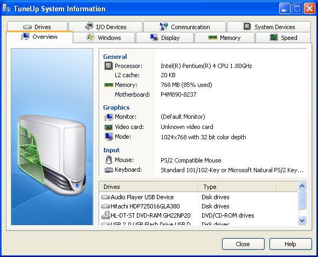Select the Overview tab
The height and width of the screenshot is (257, 318).
coord(39,37)
